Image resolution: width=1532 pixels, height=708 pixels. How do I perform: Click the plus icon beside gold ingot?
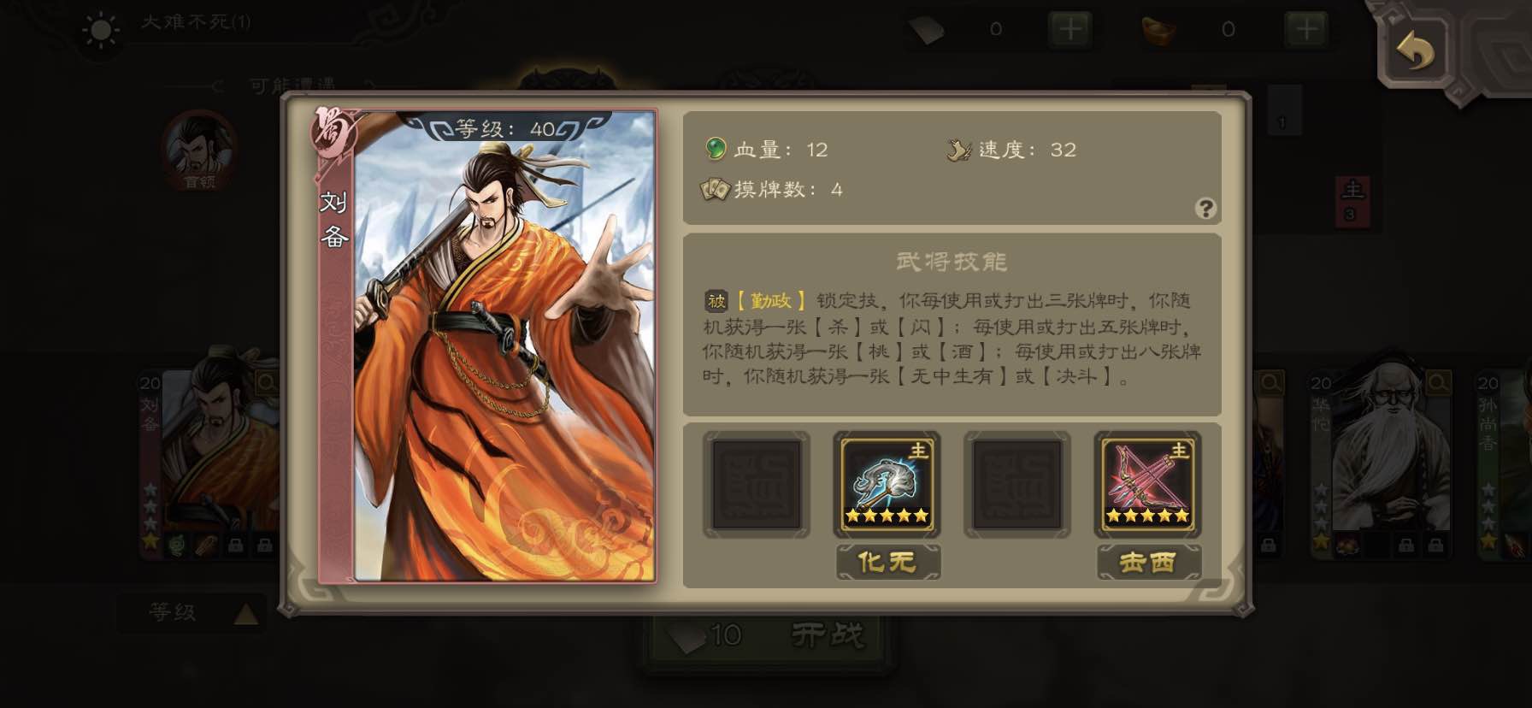pyautogui.click(x=1305, y=30)
